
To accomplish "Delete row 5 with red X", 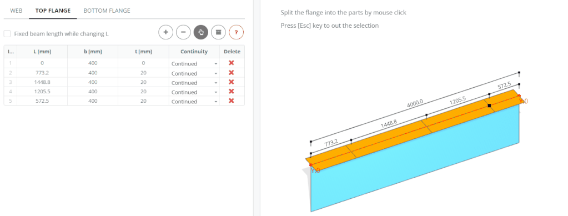I will (x=232, y=101).
